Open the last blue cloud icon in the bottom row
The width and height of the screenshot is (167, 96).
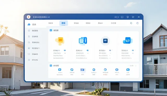tap(128, 70)
